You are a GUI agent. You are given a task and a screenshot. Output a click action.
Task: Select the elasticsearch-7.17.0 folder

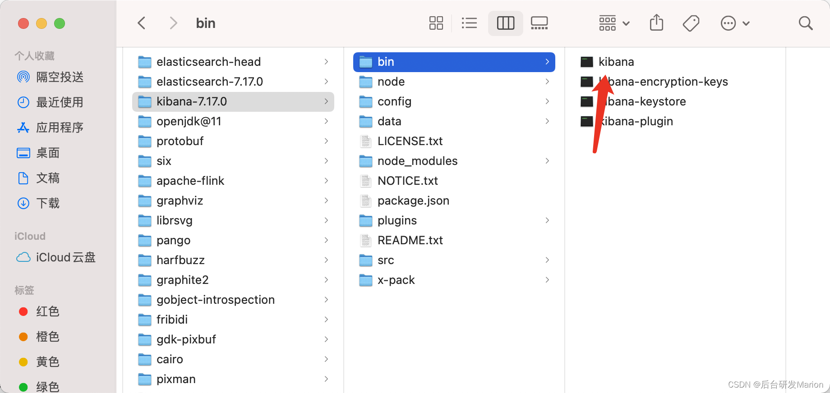coord(233,82)
